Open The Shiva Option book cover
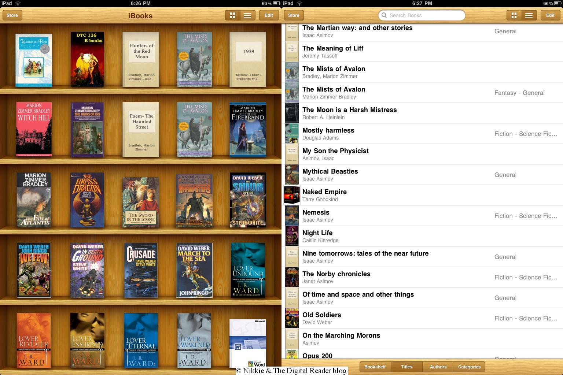Screen dimensions: 563x375 pyautogui.click(x=248, y=201)
